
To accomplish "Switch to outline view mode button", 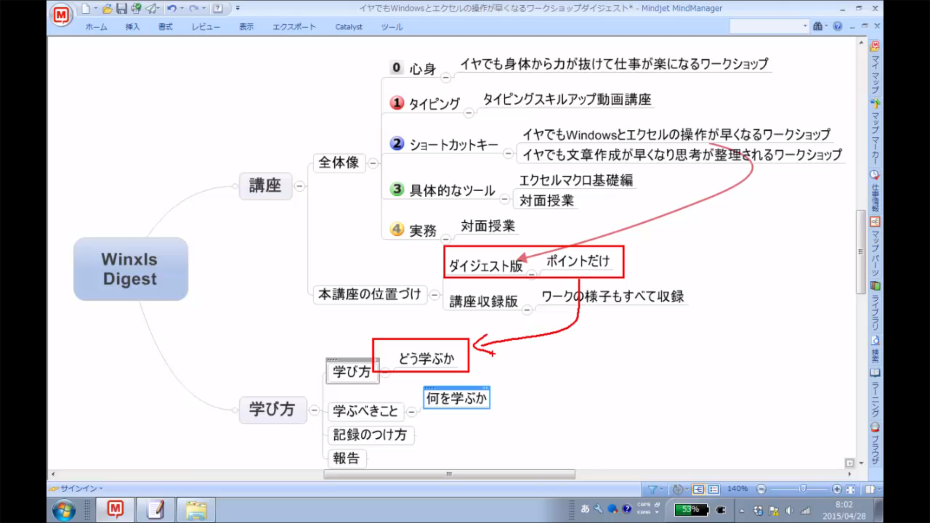I will click(x=713, y=489).
